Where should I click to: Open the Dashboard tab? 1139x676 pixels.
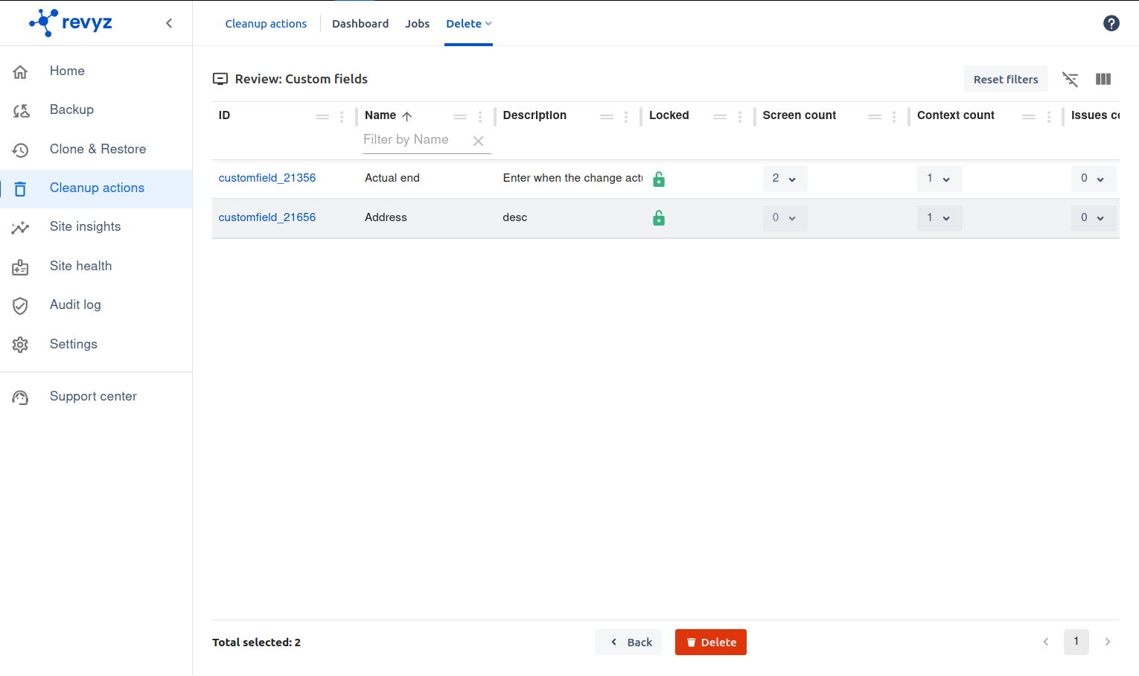[360, 24]
